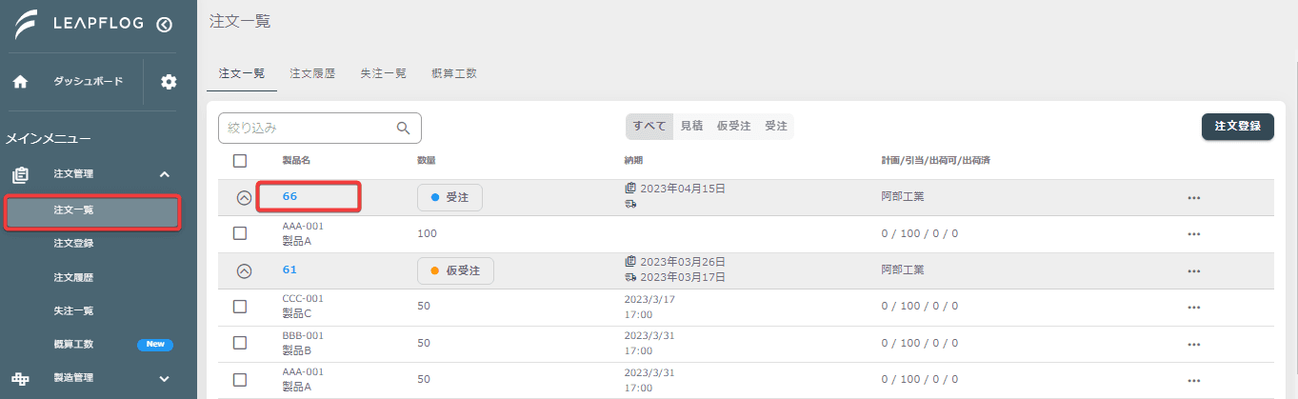The width and height of the screenshot is (1298, 399).
Task: Filter orders by 見積
Action: click(x=691, y=126)
